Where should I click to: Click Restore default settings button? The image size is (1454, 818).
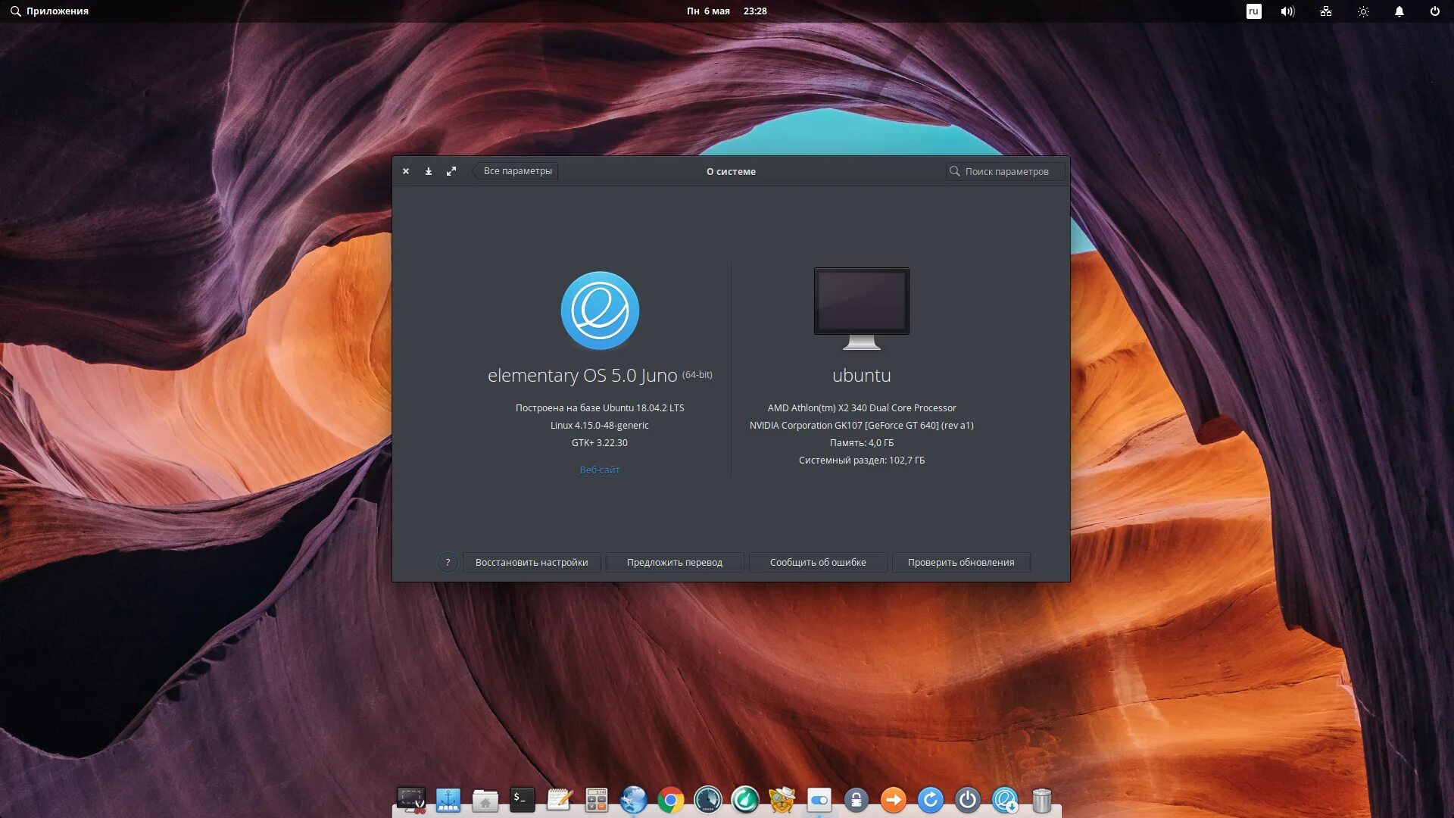click(532, 562)
